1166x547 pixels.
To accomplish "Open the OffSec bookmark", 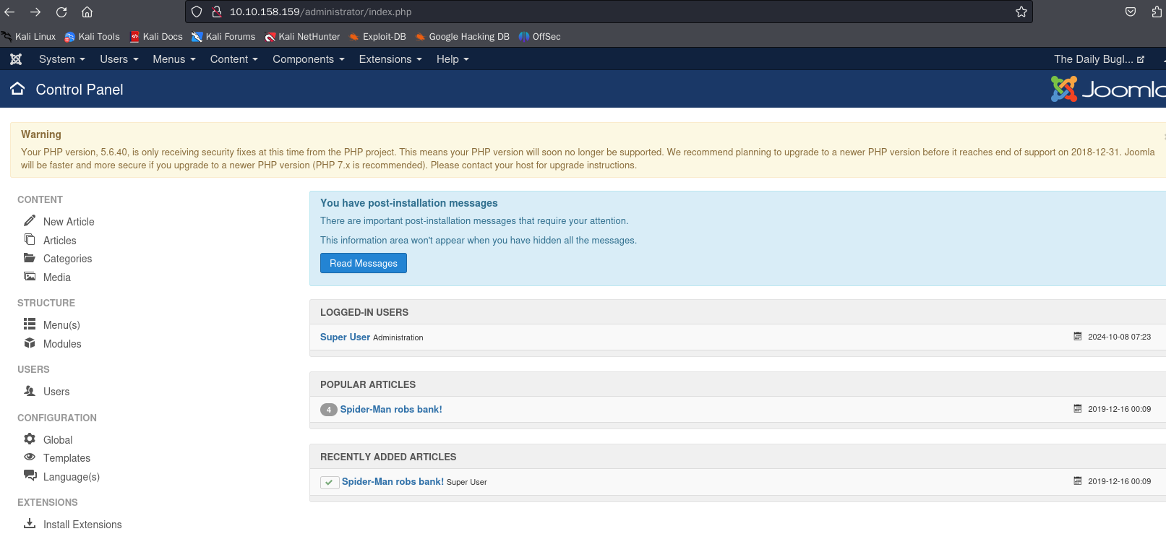I will click(x=540, y=36).
